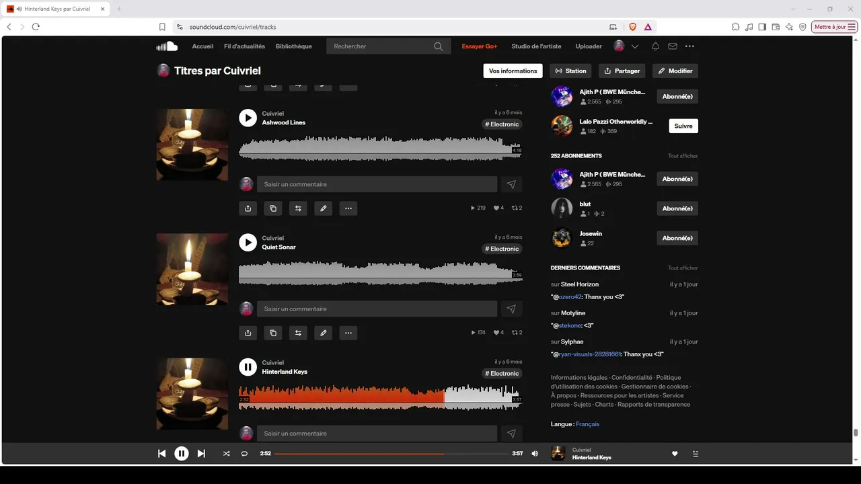
Task: Click the search magnifier icon
Action: coord(439,46)
